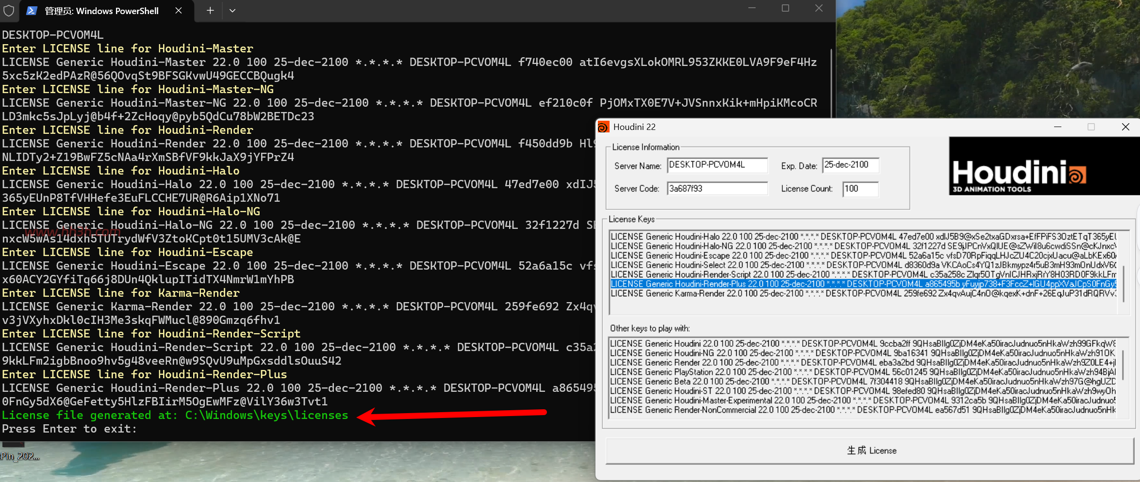Image resolution: width=1140 pixels, height=482 pixels.
Task: Select the Generic Beta row in Other keys
Action: 863,381
